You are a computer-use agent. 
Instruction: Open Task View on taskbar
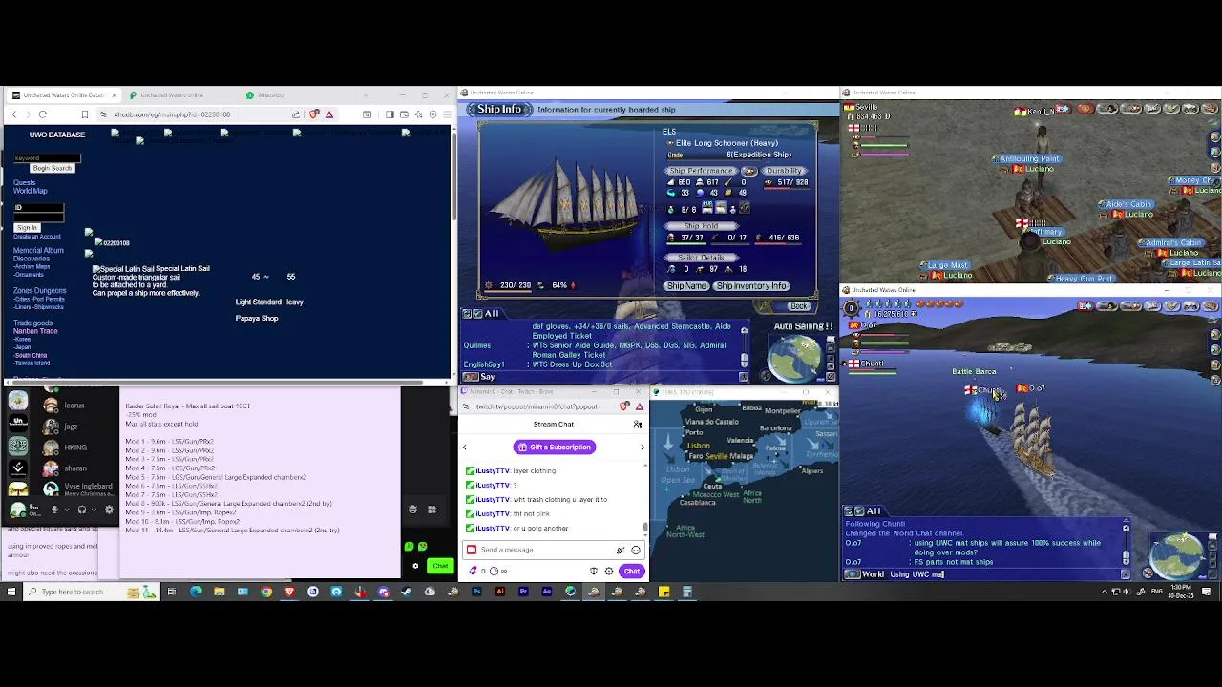pos(172,592)
